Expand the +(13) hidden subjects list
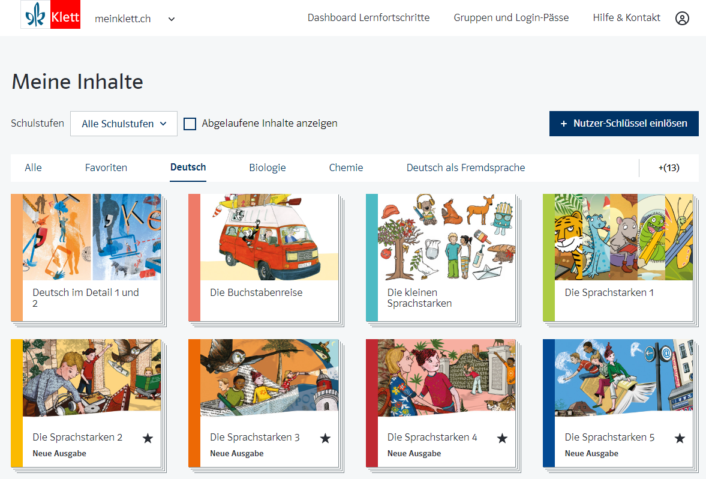Screen dimensions: 706x479 [x=668, y=167]
